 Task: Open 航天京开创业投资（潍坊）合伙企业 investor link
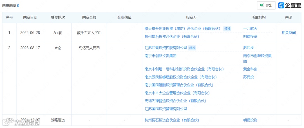(183, 28)
